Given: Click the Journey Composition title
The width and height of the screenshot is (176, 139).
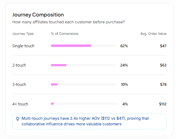Looking at the screenshot, I should tap(38, 15).
